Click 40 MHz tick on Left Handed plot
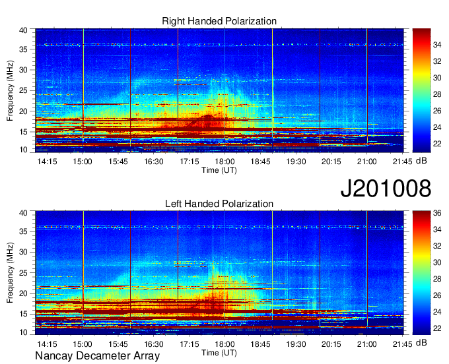 23,213
